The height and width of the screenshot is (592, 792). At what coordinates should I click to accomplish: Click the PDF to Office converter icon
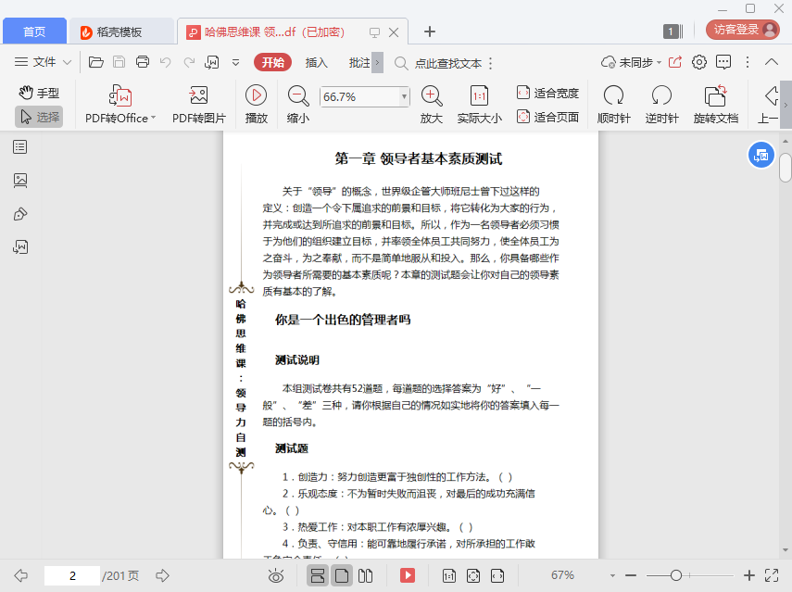click(x=120, y=95)
